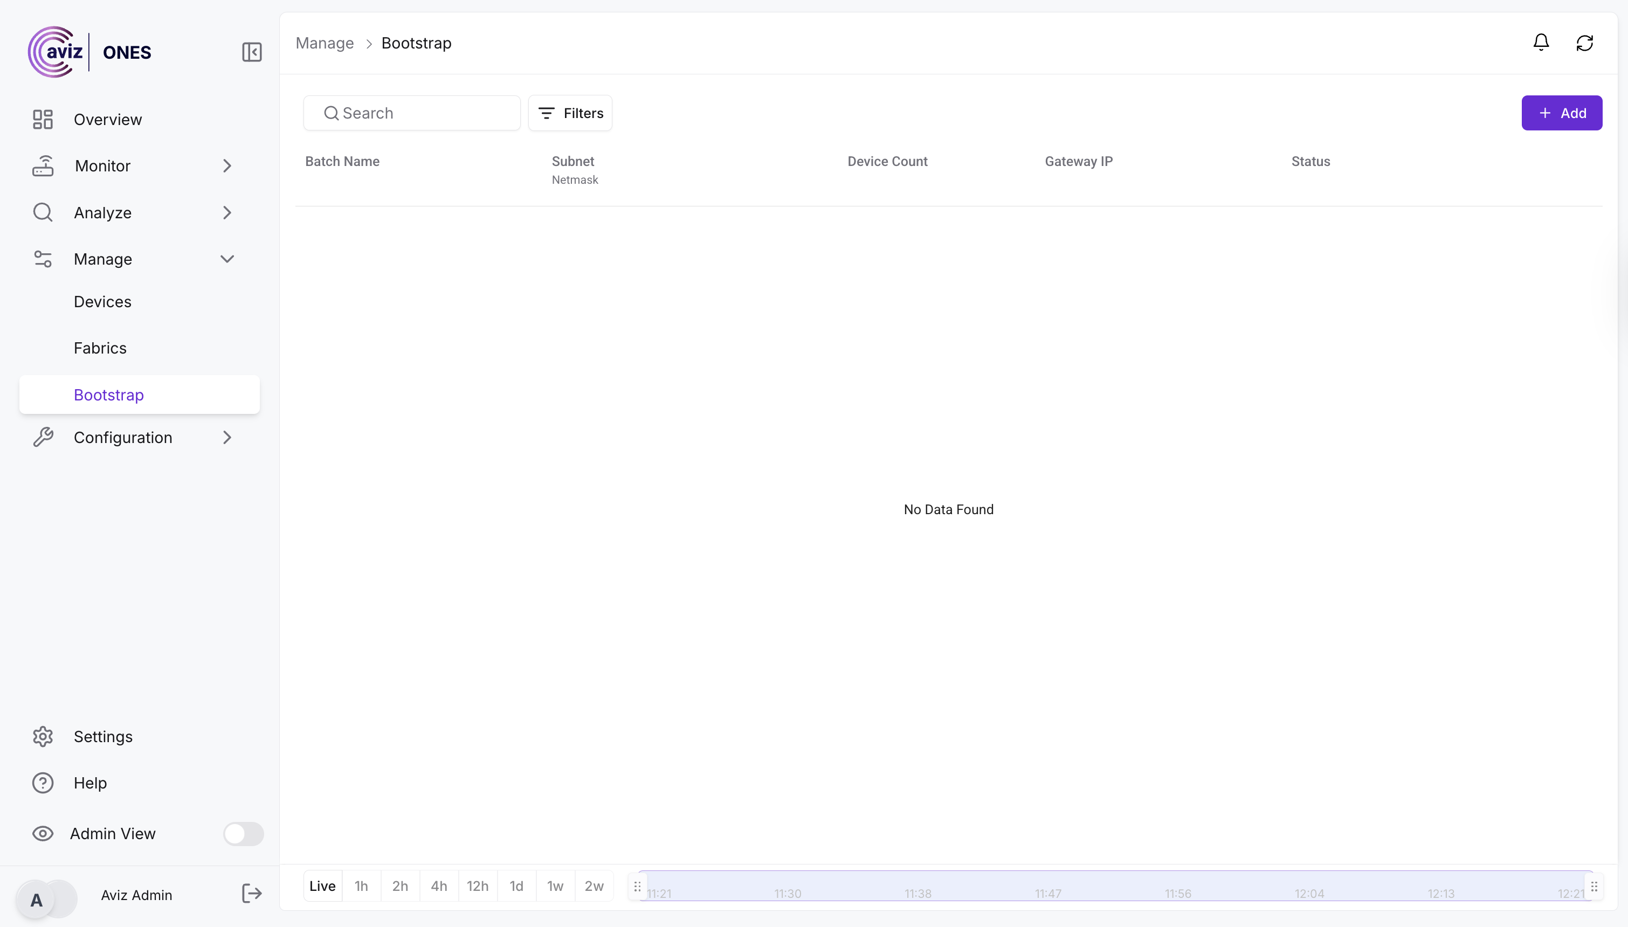Go to the Overview dashboard icon
The image size is (1628, 927).
click(43, 120)
